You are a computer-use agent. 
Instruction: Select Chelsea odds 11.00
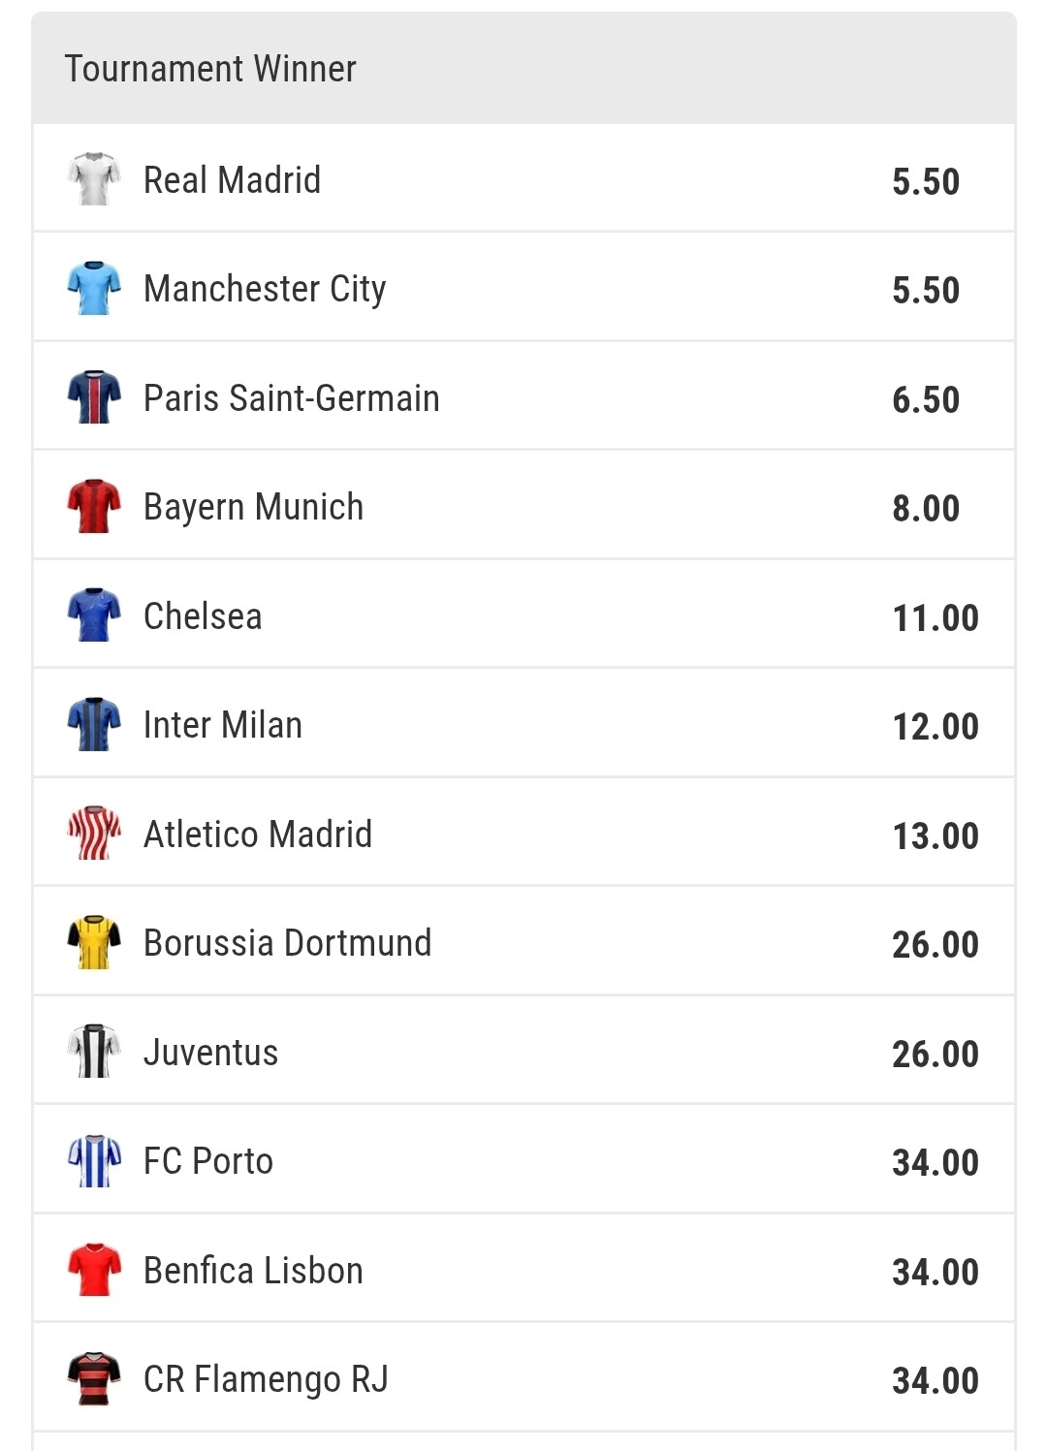pos(936,617)
